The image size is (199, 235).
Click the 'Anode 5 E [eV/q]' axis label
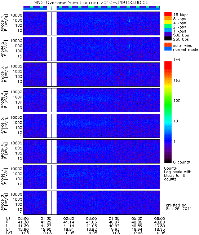[x=4, y=126]
